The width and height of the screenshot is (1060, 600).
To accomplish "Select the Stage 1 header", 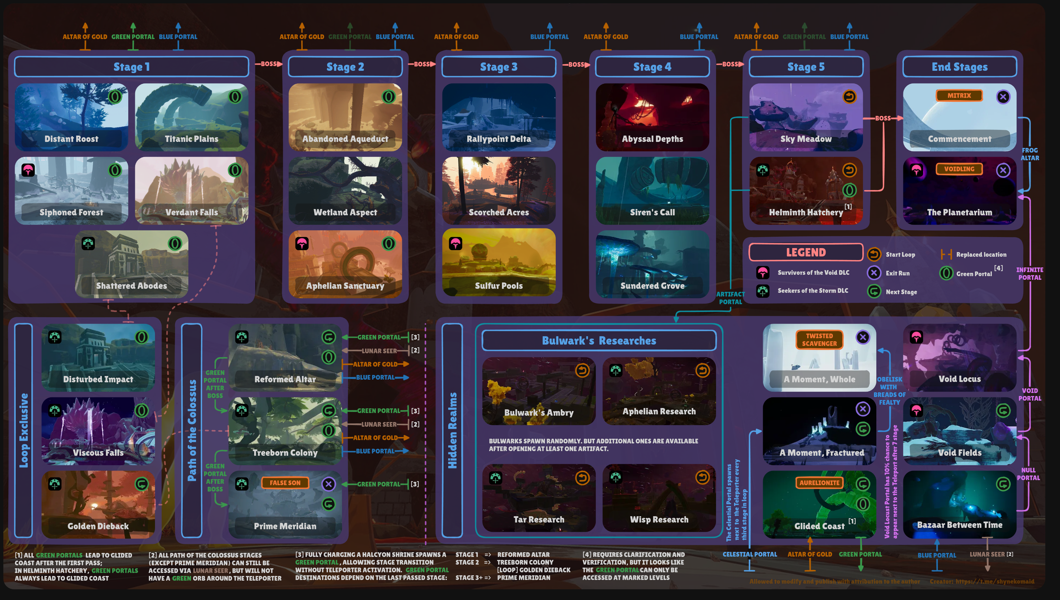I will 132,67.
